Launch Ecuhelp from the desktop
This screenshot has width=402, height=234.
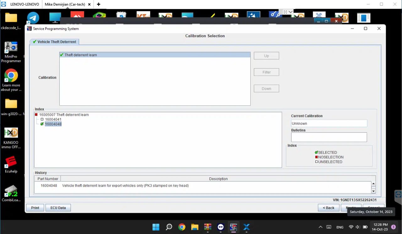pos(11,161)
